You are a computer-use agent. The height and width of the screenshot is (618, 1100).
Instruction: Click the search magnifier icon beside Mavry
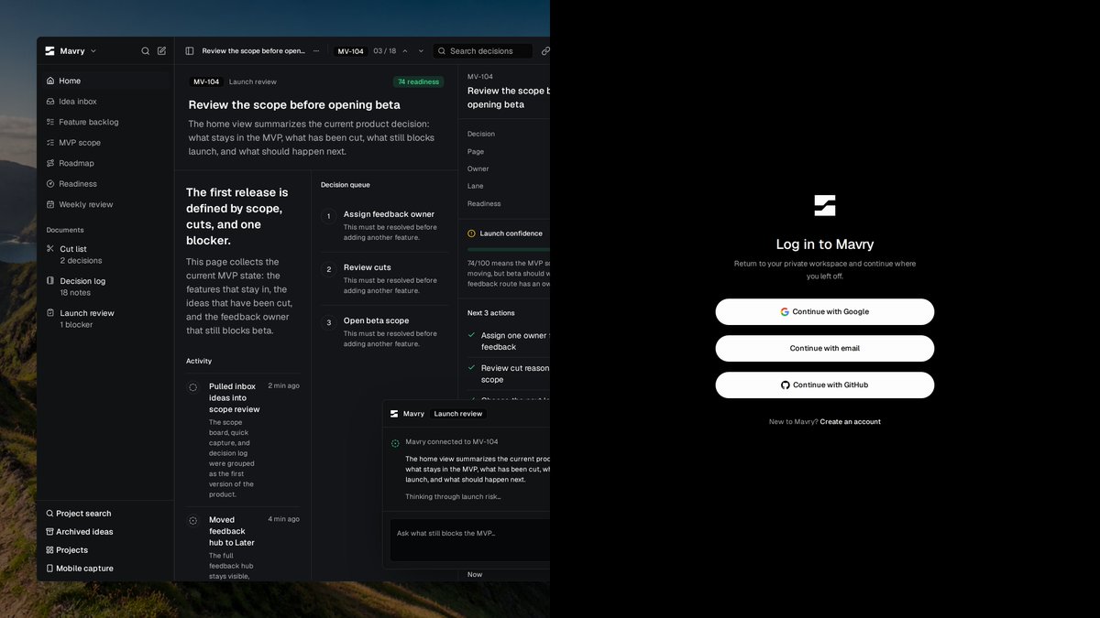(145, 51)
